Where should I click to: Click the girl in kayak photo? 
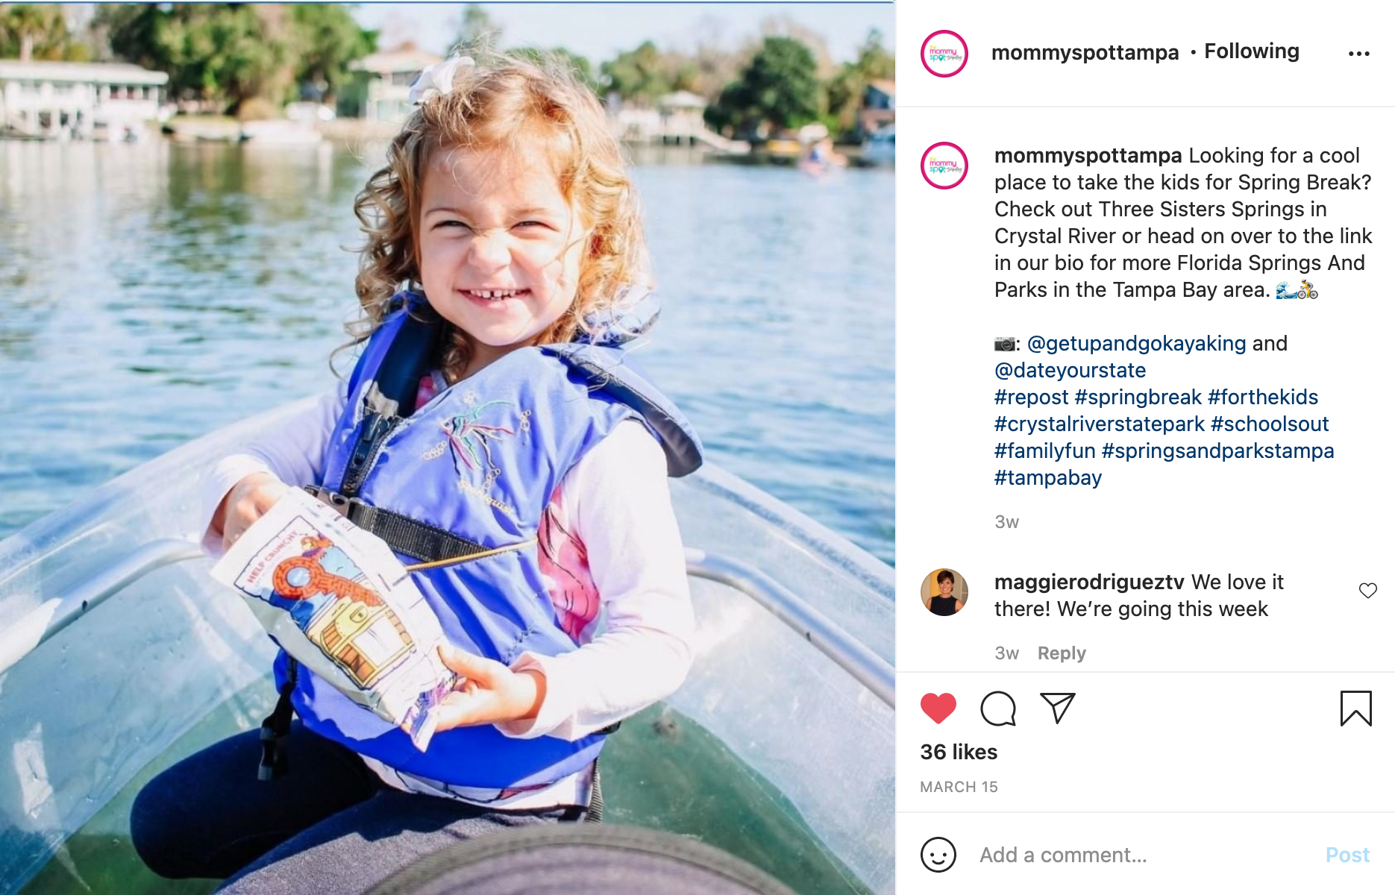[448, 447]
